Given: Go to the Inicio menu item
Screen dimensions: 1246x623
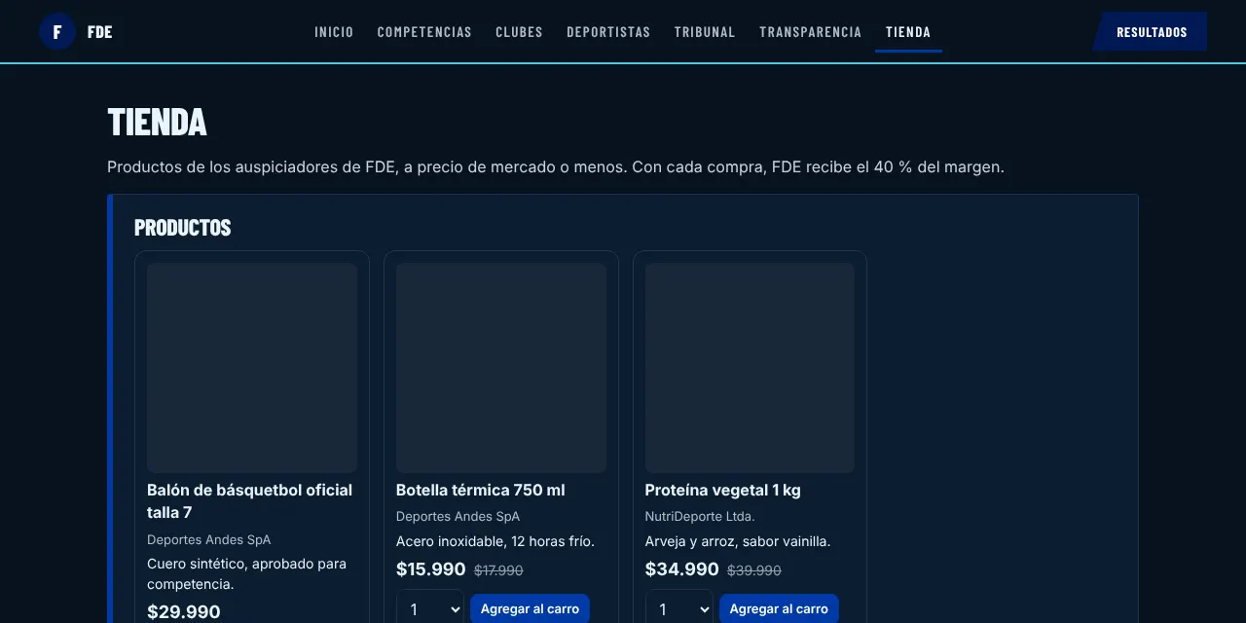Looking at the screenshot, I should pyautogui.click(x=334, y=32).
